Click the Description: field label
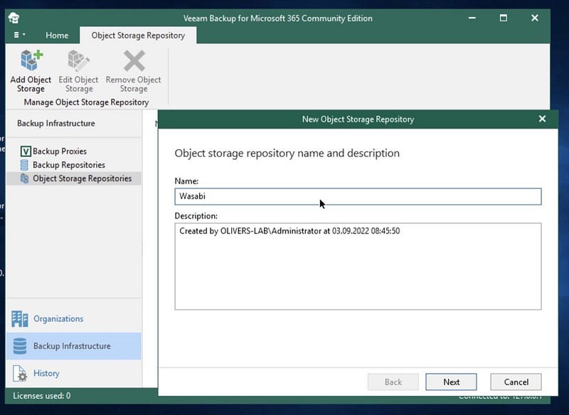The width and height of the screenshot is (569, 415). tap(196, 216)
